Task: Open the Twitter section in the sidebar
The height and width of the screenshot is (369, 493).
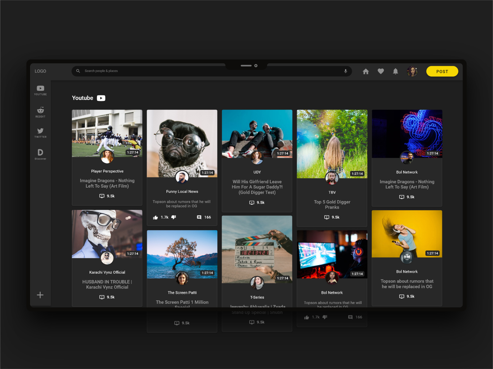Action: point(40,133)
